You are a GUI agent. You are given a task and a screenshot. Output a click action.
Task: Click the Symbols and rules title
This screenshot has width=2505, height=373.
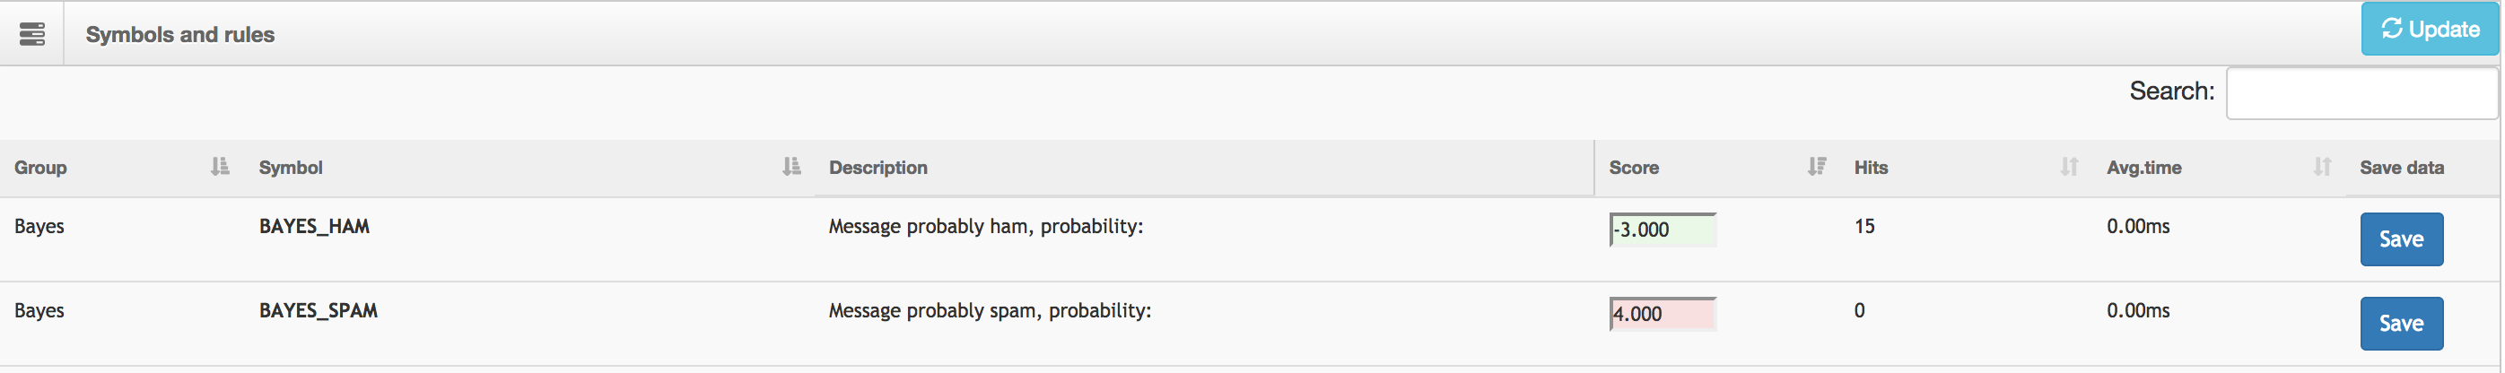coord(180,34)
